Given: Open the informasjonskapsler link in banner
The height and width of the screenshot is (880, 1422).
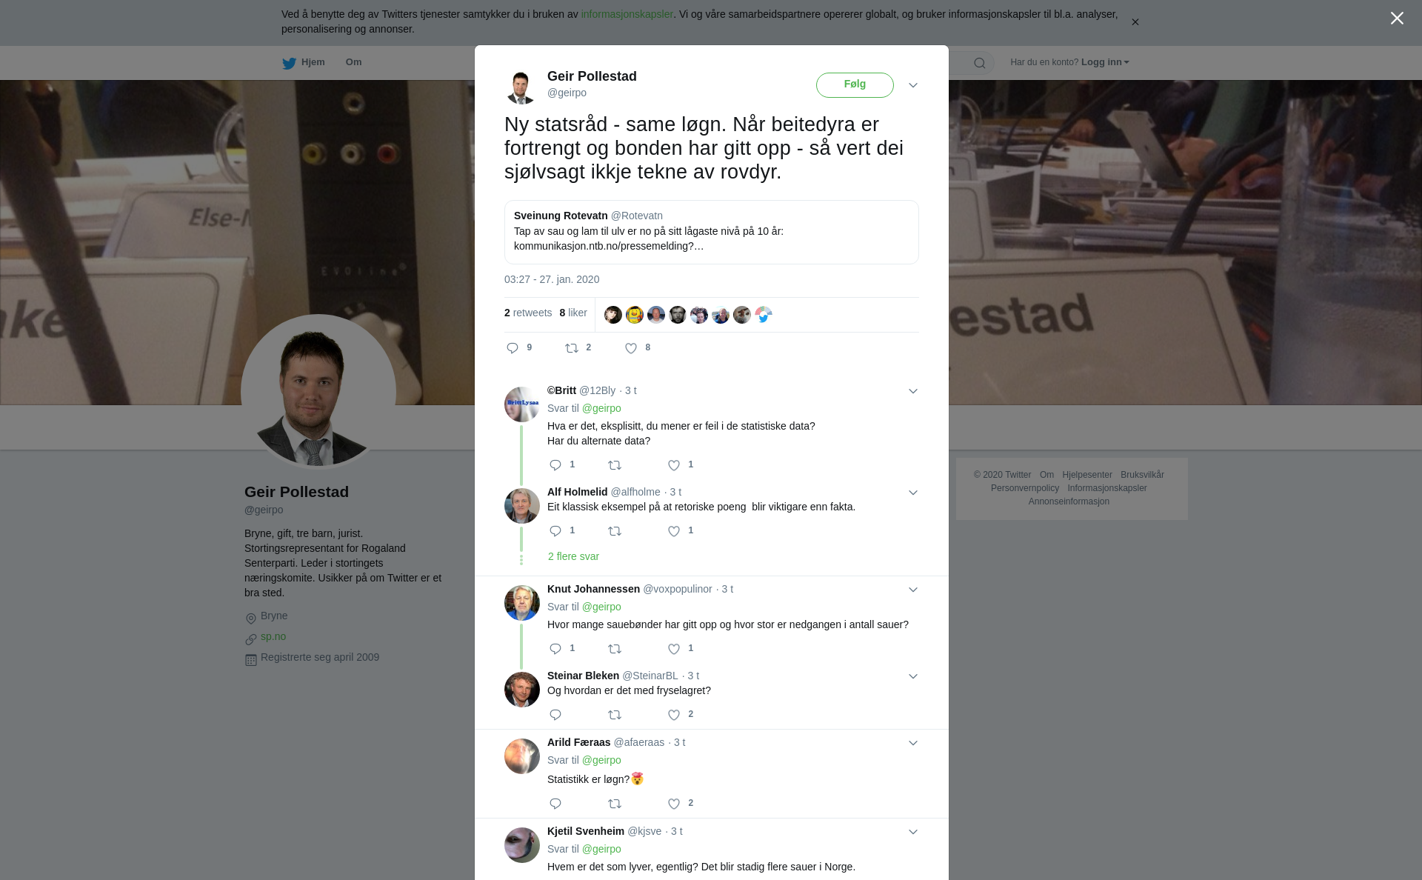Looking at the screenshot, I should point(627,14).
